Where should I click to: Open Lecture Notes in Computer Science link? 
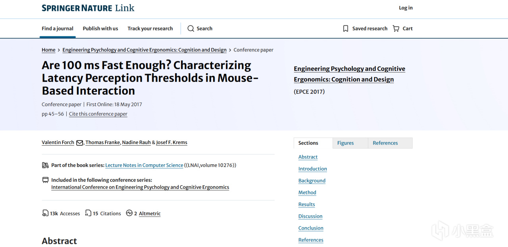pos(144,165)
